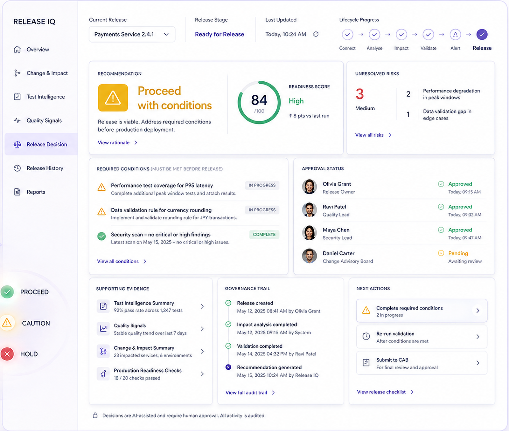
Task: Click the Release Decision scales icon
Action: 17,144
